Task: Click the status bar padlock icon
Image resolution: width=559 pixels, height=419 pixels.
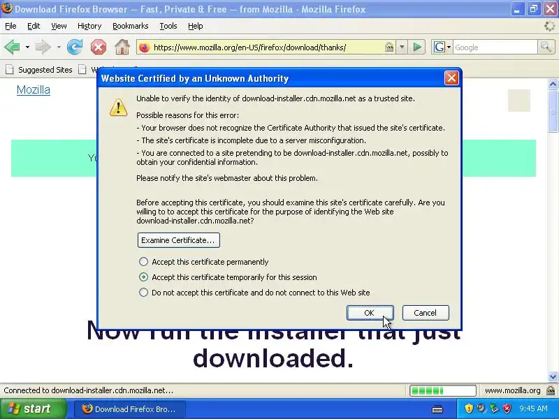Action: pos(551,390)
